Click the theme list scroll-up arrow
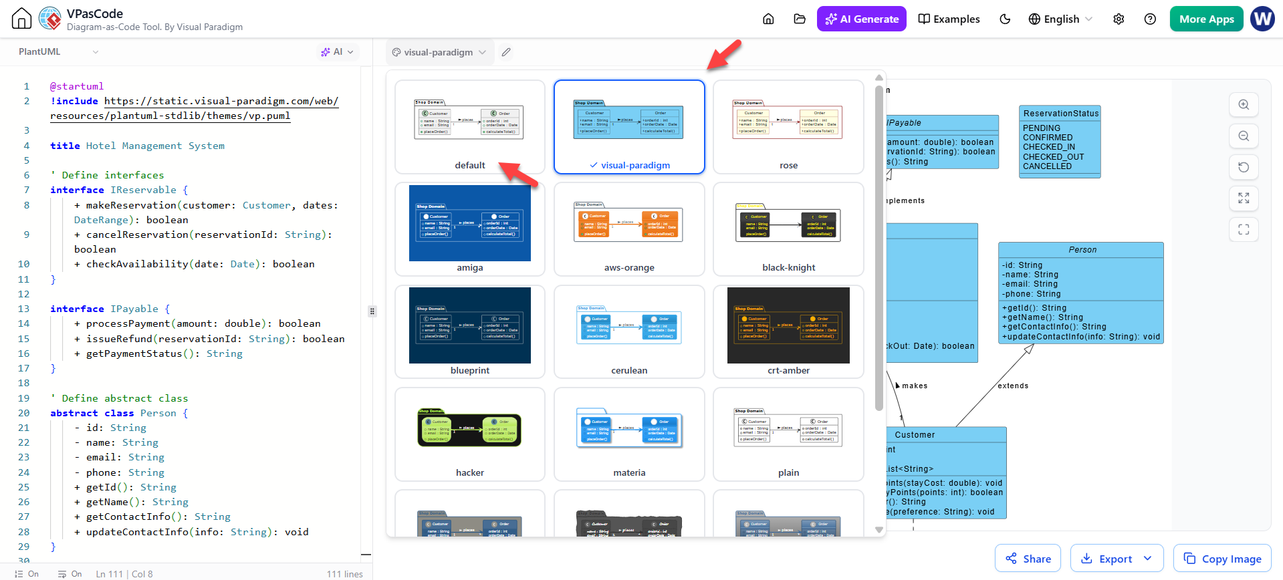Image resolution: width=1283 pixels, height=580 pixels. [879, 78]
